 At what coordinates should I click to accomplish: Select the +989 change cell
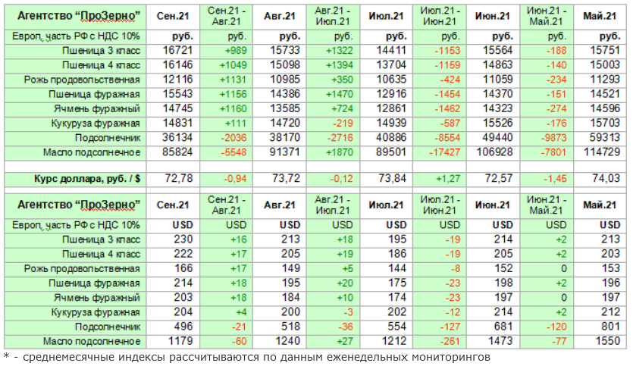[226, 51]
